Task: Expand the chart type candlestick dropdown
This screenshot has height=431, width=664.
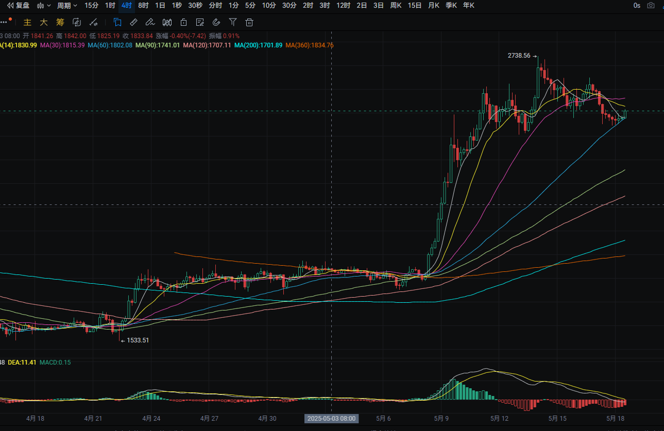Action: point(43,6)
